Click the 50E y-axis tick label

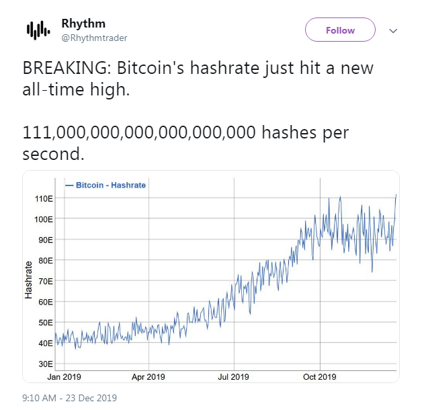click(x=44, y=323)
